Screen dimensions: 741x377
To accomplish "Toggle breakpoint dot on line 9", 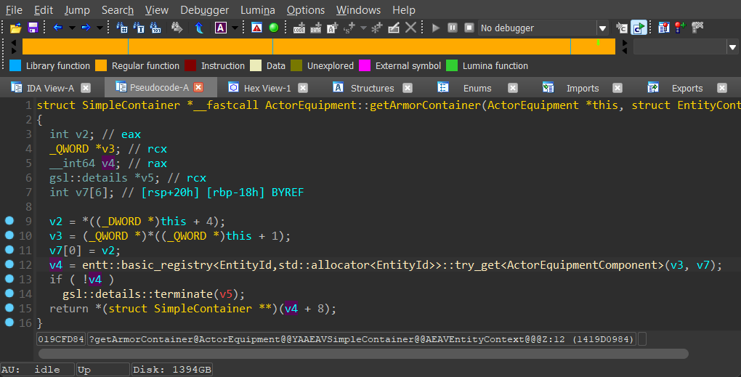I will coord(9,221).
